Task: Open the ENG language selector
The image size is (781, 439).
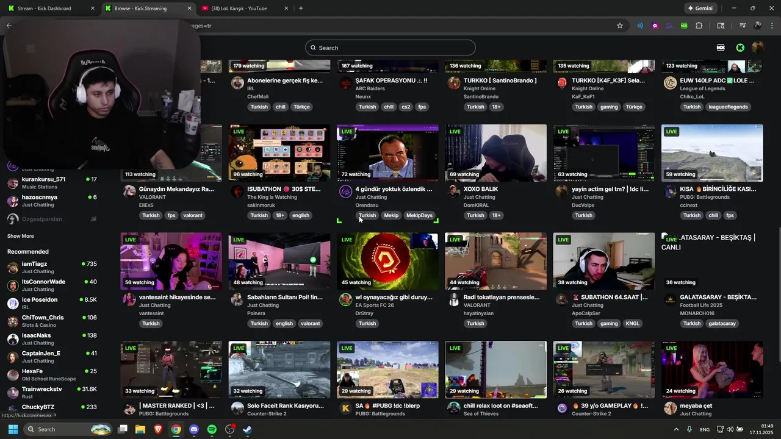Action: (705, 429)
